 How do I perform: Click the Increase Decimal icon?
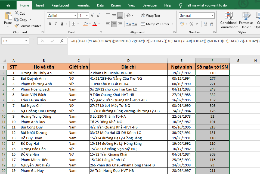(x=205, y=24)
